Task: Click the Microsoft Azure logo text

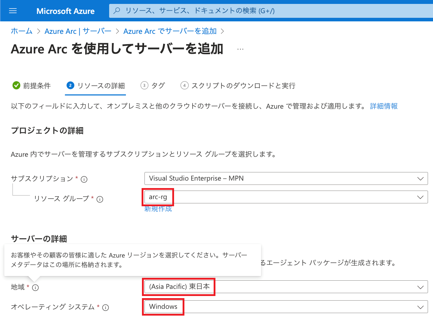Action: click(66, 11)
